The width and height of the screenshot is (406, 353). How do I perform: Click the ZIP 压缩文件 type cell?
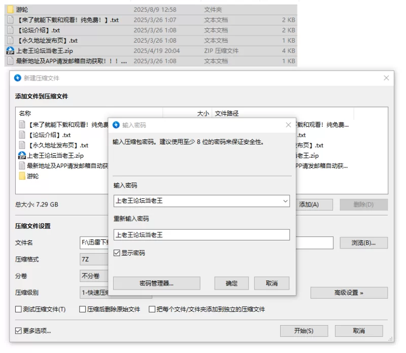(x=221, y=51)
